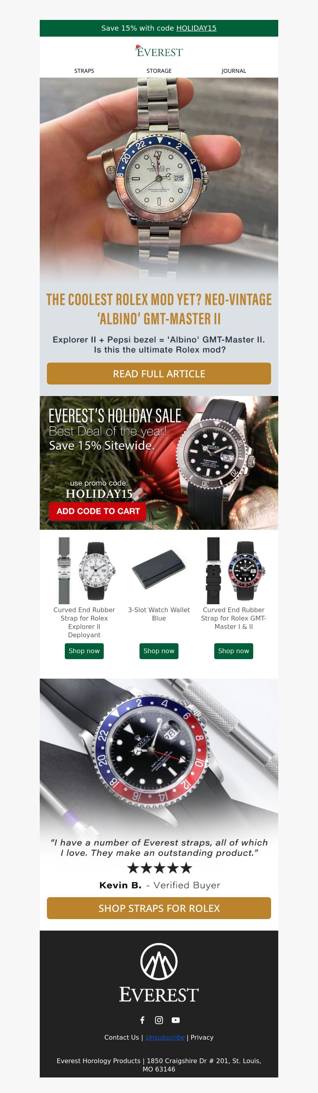
Task: Open the Contact Us link
Action: click(122, 1037)
